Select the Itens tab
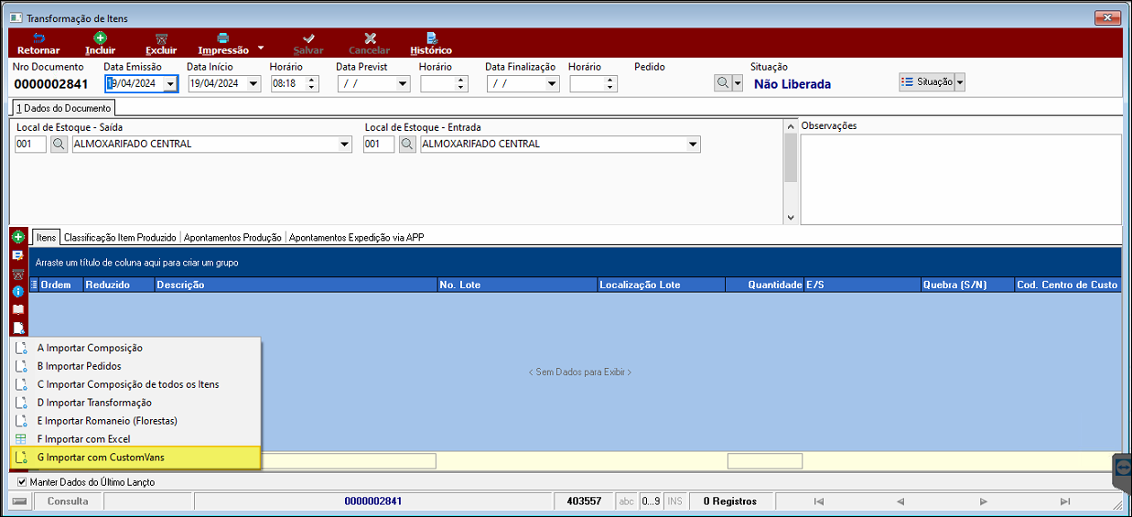 click(46, 237)
